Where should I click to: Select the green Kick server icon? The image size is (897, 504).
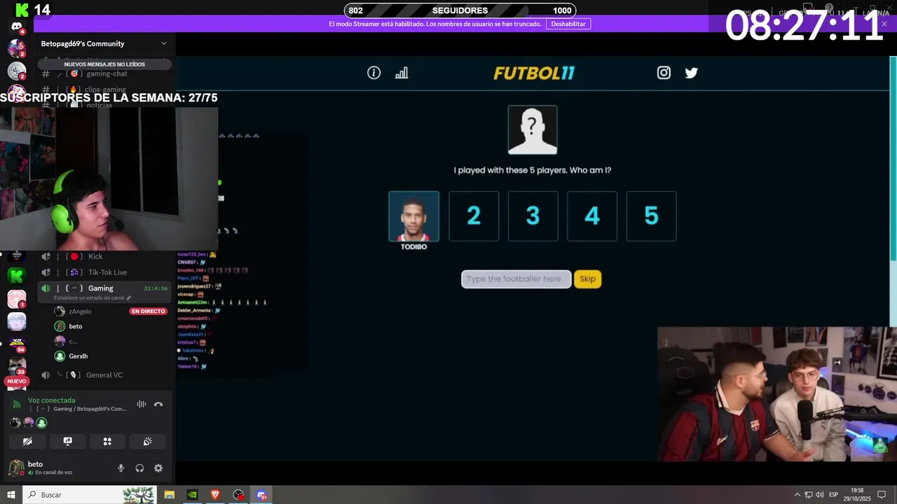click(x=17, y=276)
